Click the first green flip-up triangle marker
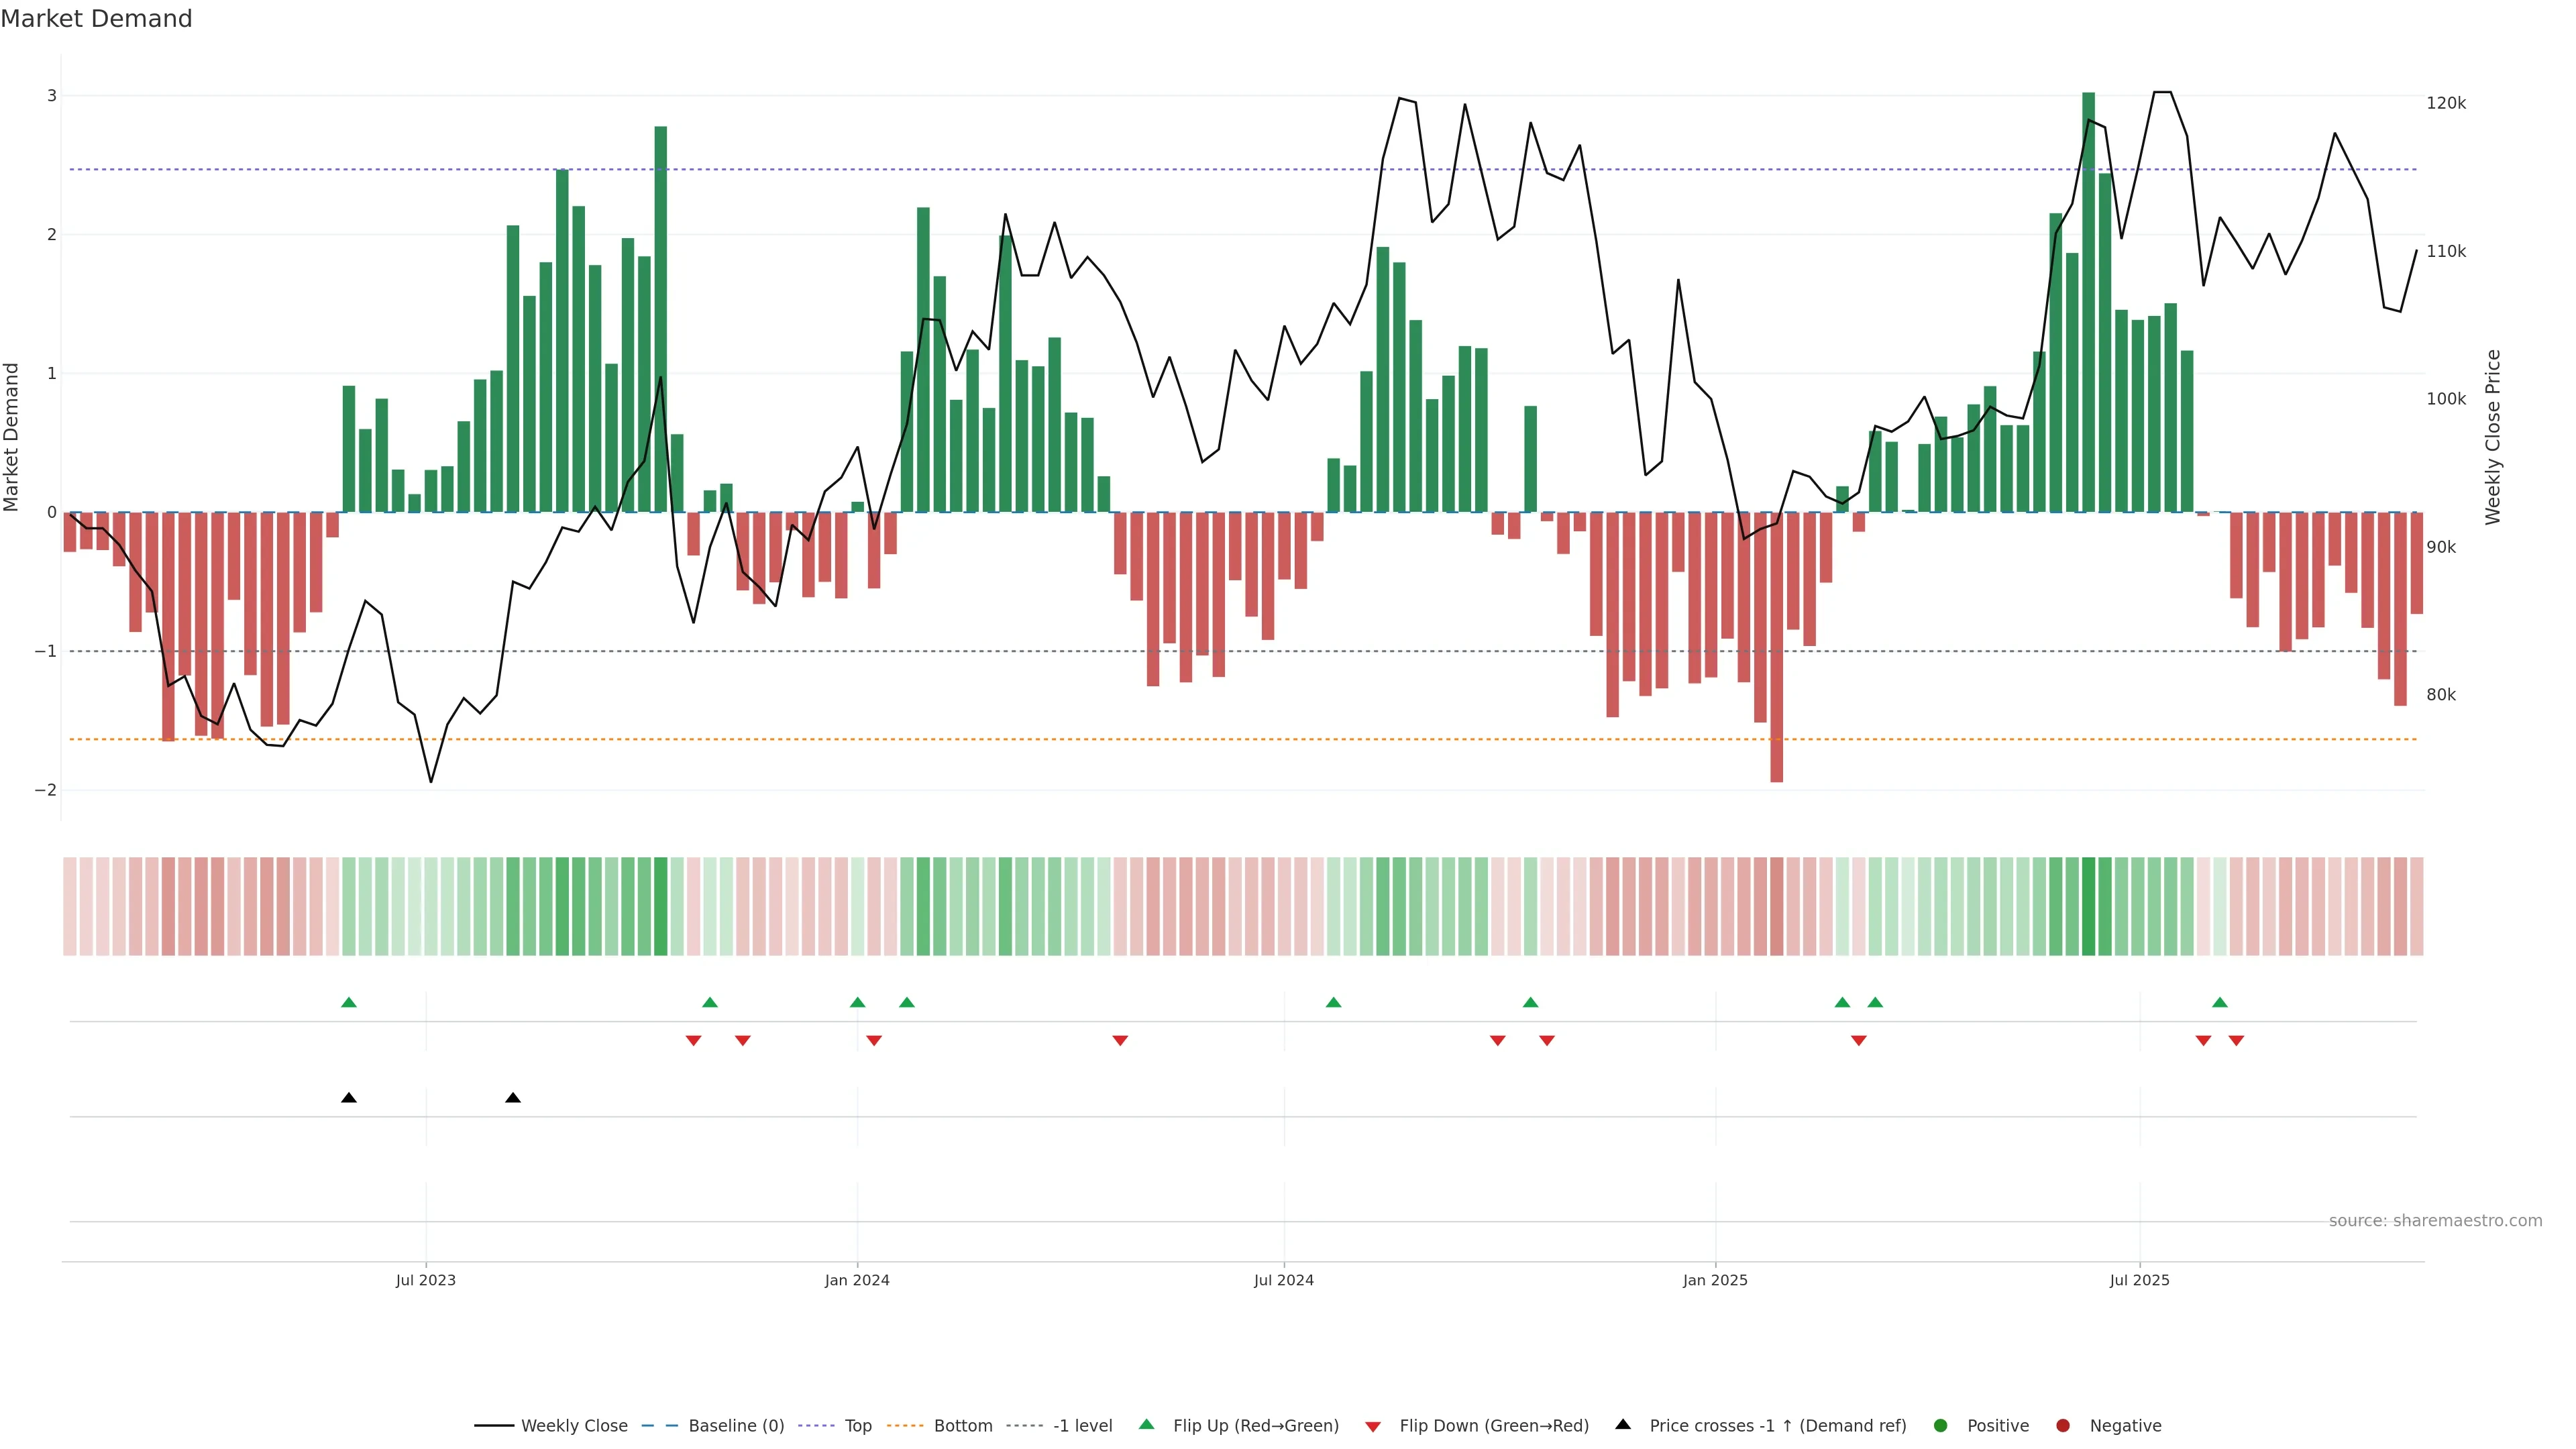 (349, 1002)
